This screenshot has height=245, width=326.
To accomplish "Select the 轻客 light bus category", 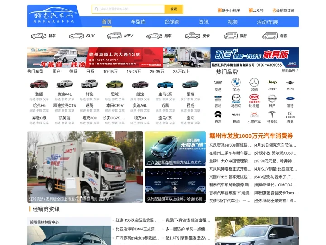I will click(x=270, y=36).
